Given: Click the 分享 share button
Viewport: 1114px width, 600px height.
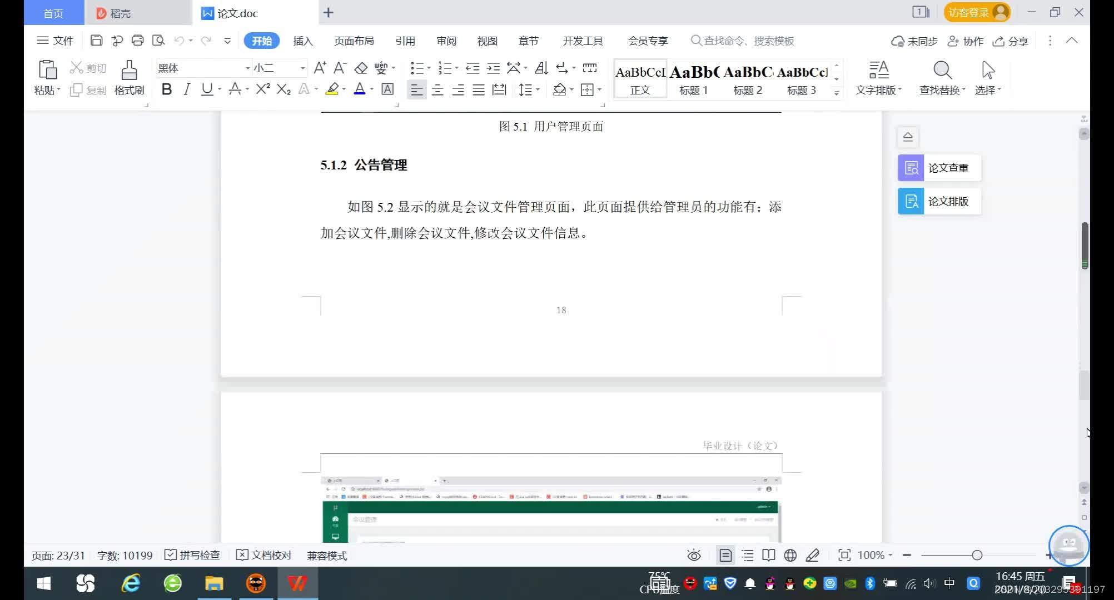Looking at the screenshot, I should (x=1011, y=41).
